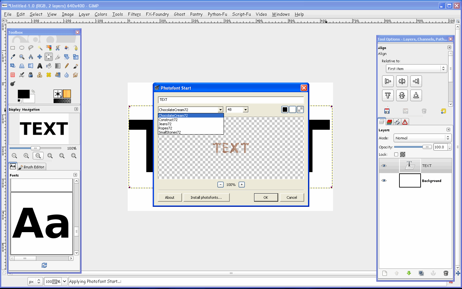Open the Fonts panel menu arrow
Screen dimensions: 462x289
coord(75,175)
